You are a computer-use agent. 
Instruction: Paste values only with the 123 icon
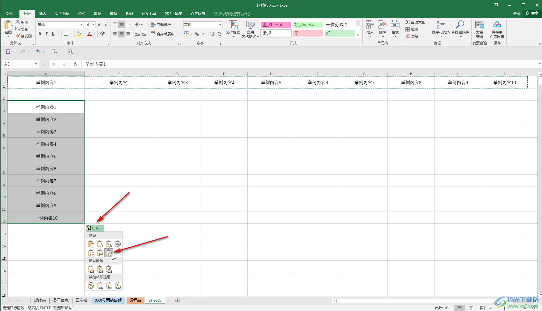pyautogui.click(x=91, y=269)
